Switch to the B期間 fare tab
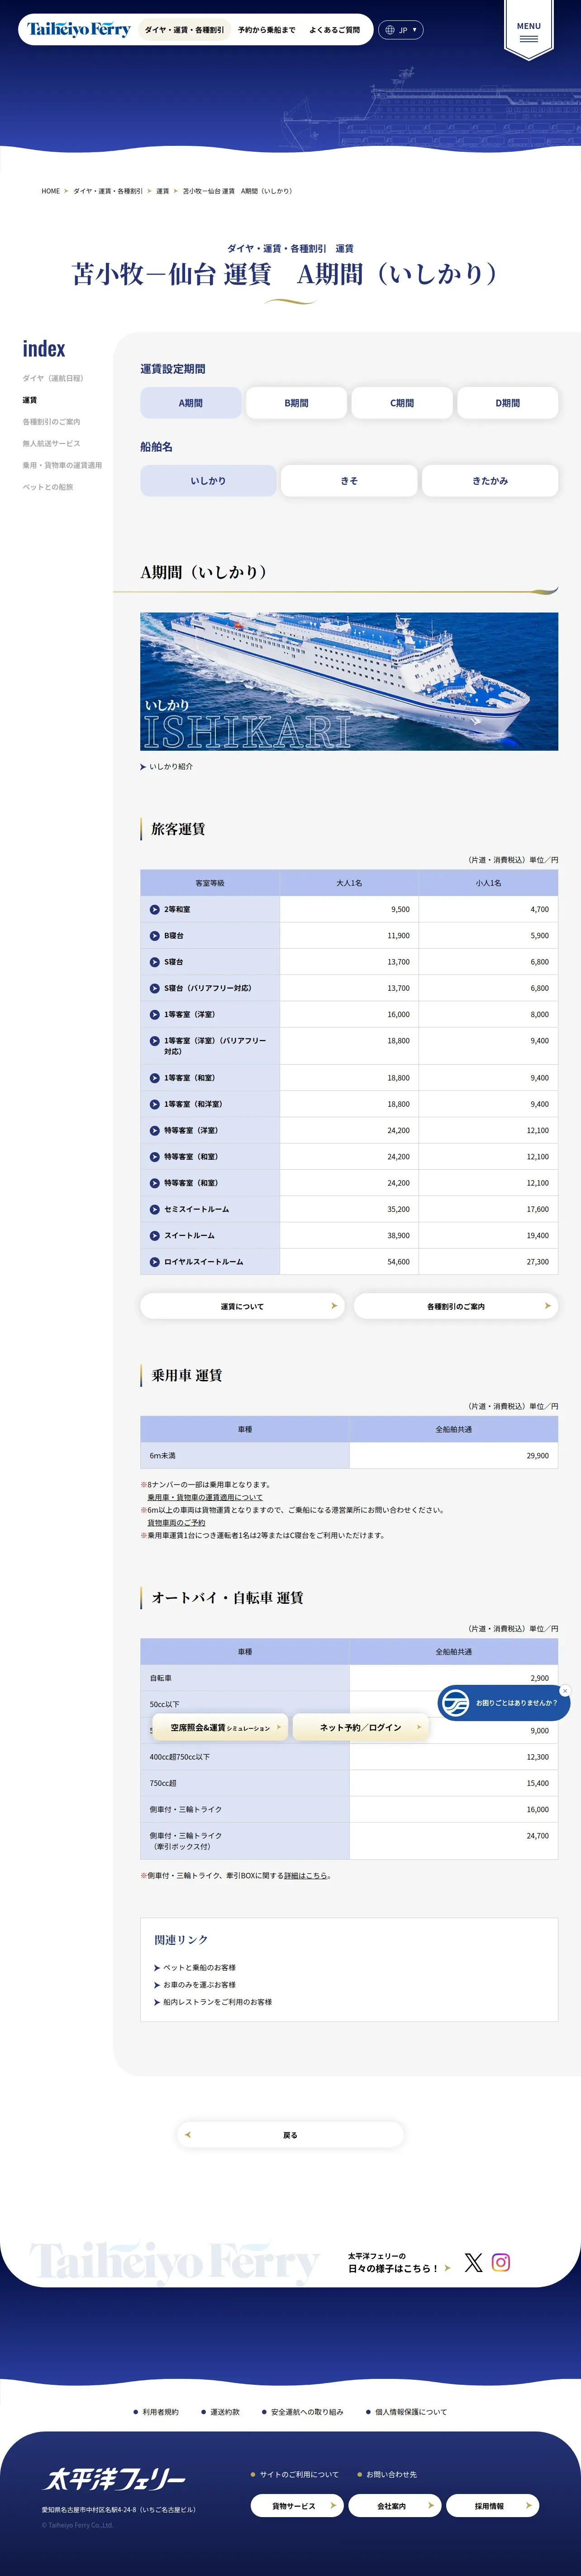Image resolution: width=581 pixels, height=2576 pixels. [296, 403]
